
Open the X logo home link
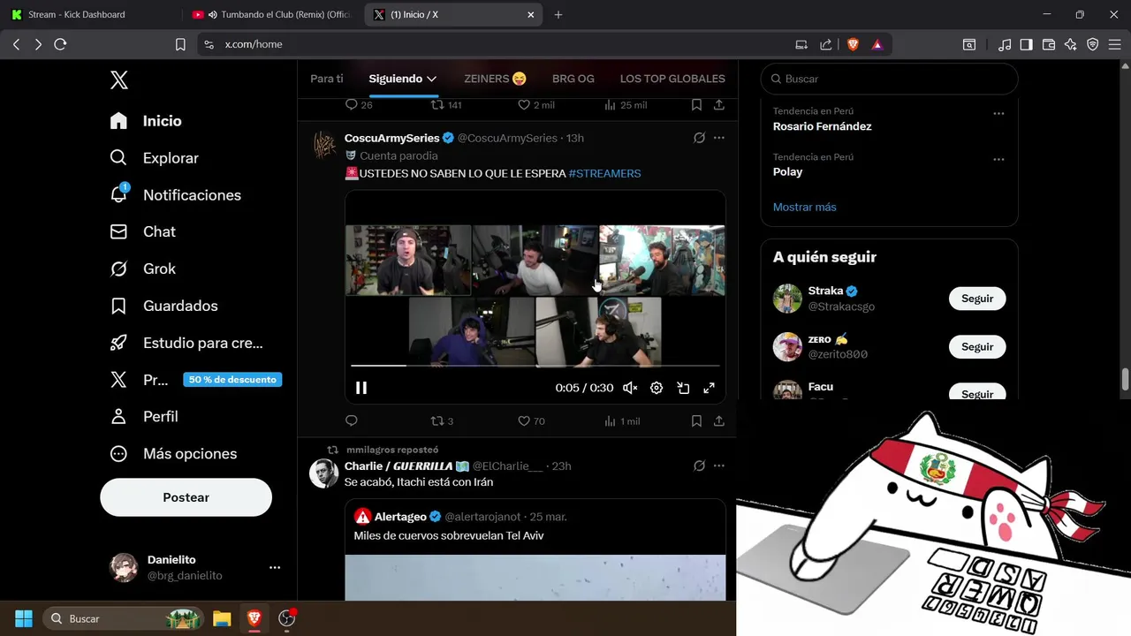click(x=119, y=80)
